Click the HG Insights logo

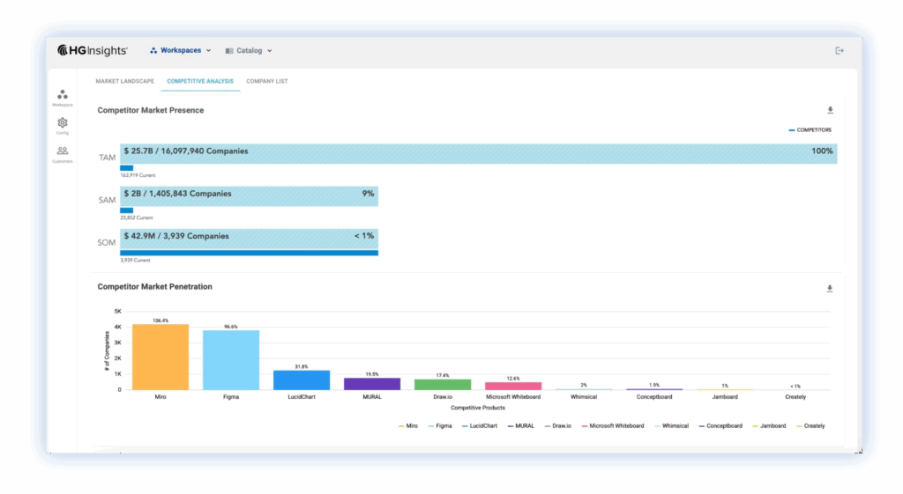pos(93,51)
